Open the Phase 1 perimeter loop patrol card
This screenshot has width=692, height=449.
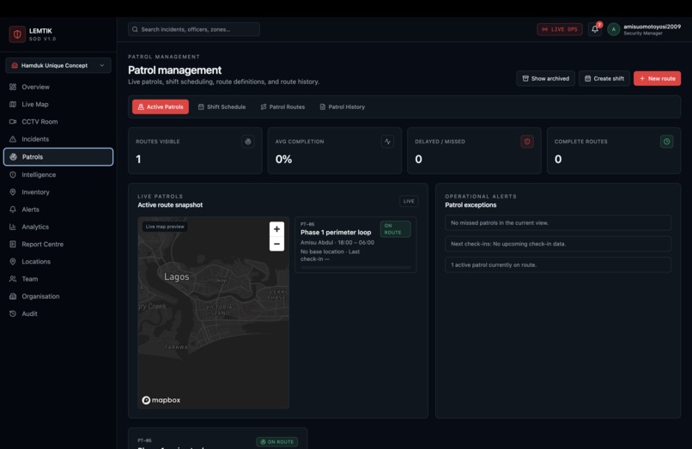click(355, 245)
